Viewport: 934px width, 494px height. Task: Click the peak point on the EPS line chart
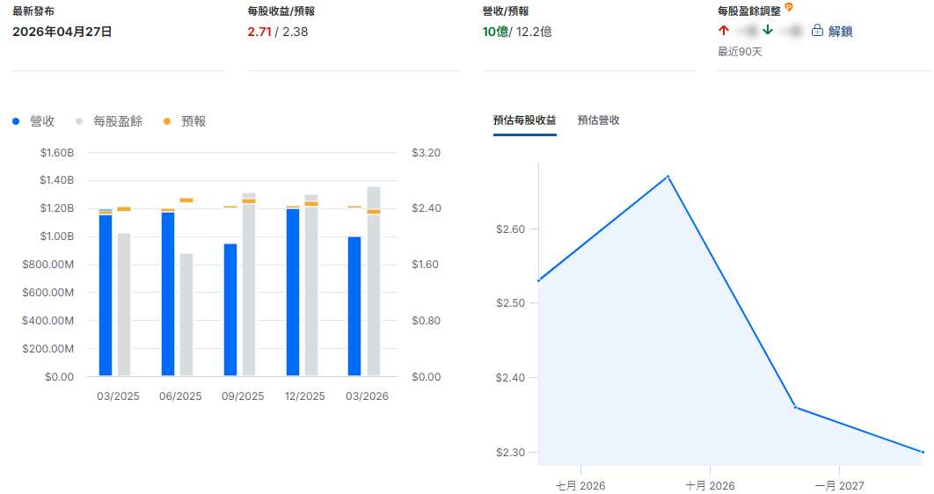click(x=668, y=177)
